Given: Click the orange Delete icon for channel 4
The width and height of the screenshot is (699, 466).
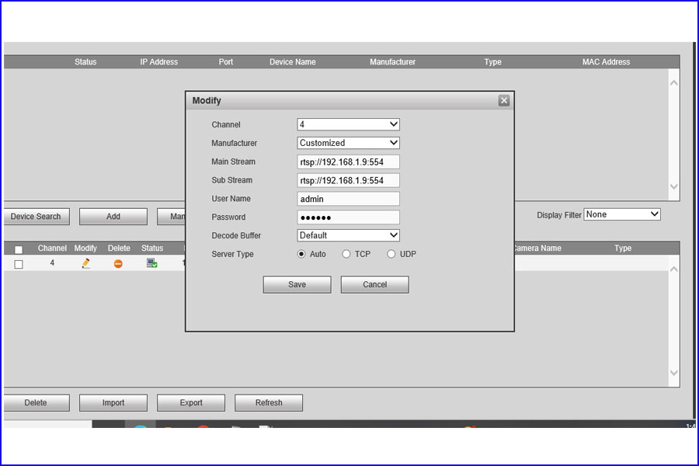Looking at the screenshot, I should (x=118, y=264).
